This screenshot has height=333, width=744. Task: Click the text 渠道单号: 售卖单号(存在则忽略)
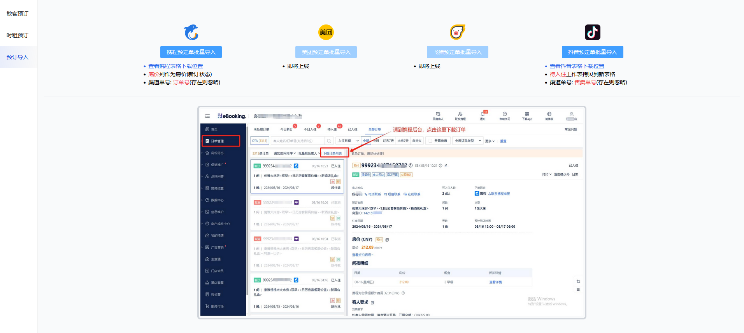[x=588, y=82]
